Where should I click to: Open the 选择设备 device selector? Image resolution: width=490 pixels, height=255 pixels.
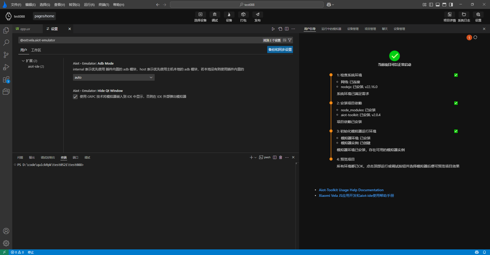200,15
